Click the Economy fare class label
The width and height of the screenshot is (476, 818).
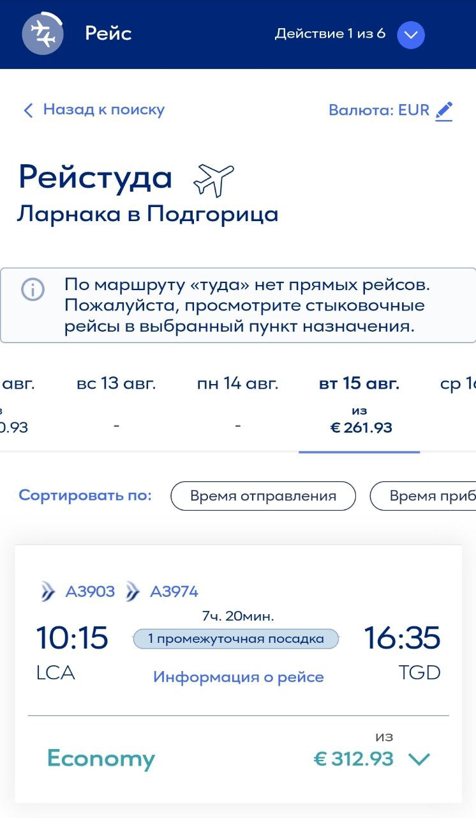click(x=101, y=759)
